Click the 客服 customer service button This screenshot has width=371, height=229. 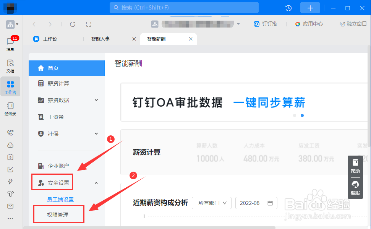(355, 188)
